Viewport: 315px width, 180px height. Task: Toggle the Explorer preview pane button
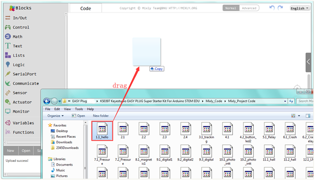tap(308, 116)
